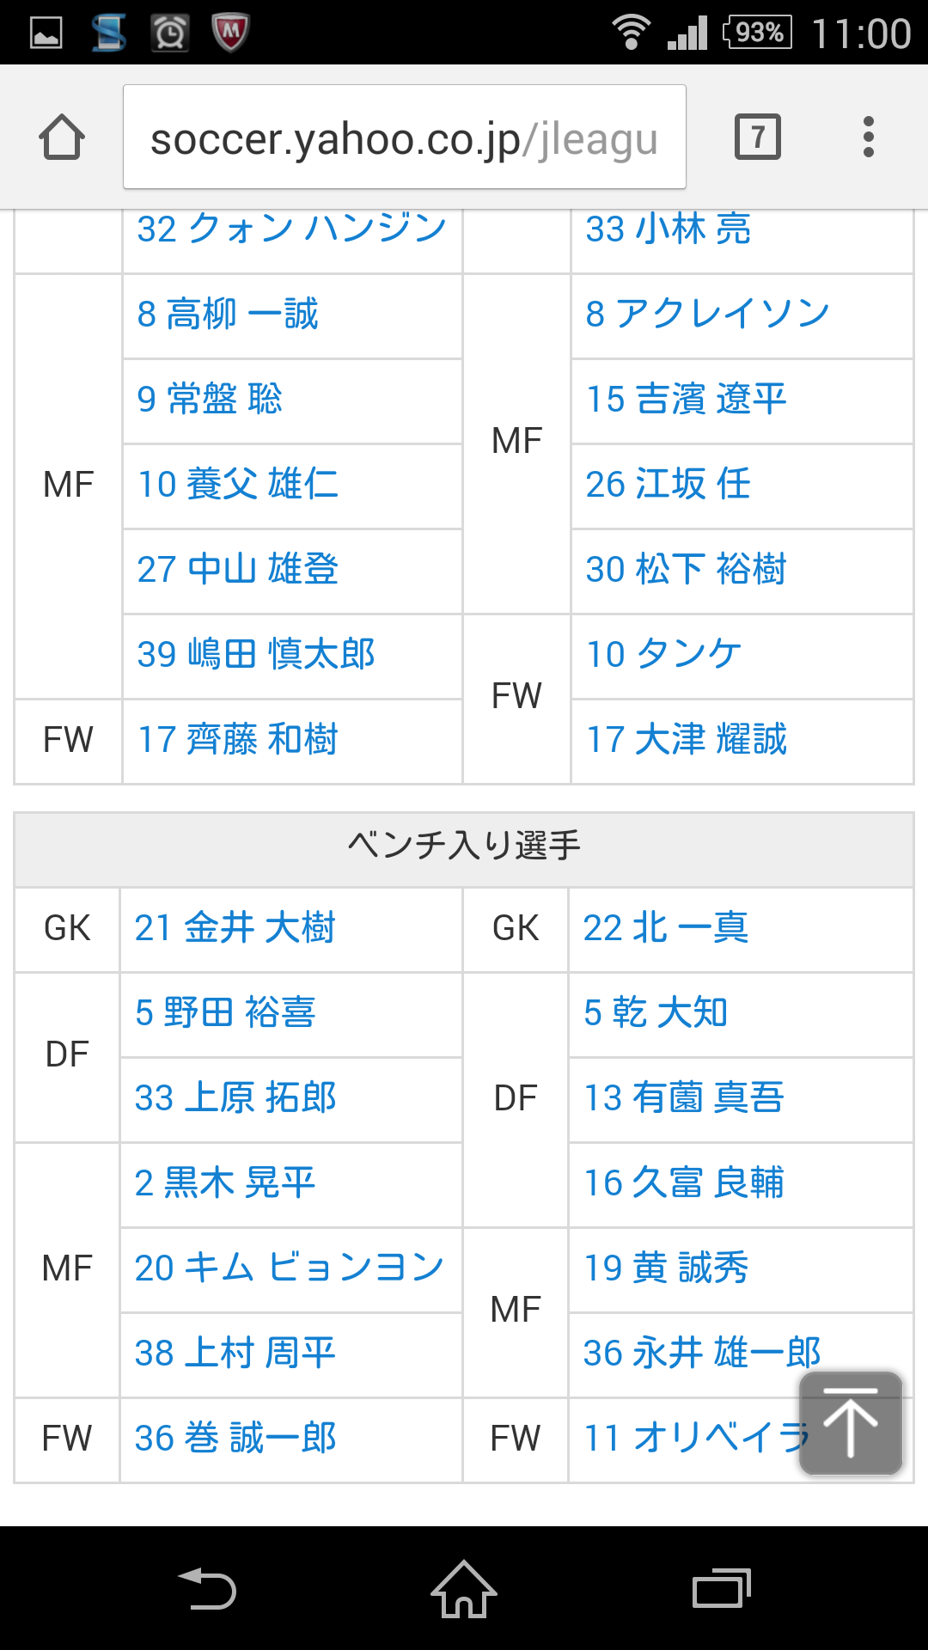Viewport: 928px width, 1650px height.
Task: Open the browser three-dot overflow menu
Action: [869, 137]
